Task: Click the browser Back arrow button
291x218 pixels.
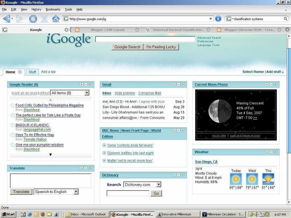Action: (7, 19)
